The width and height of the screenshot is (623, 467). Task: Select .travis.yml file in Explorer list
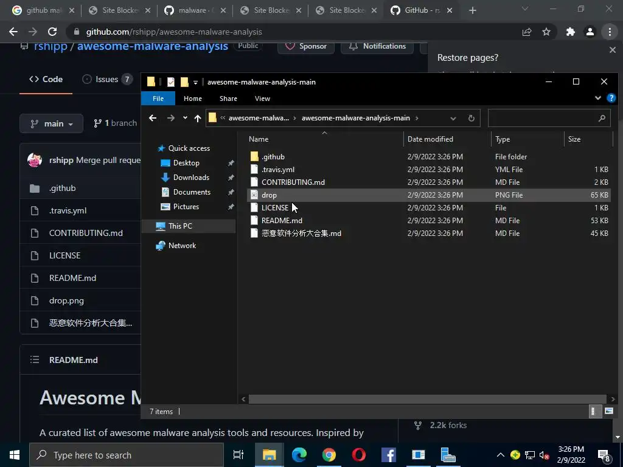coord(277,170)
